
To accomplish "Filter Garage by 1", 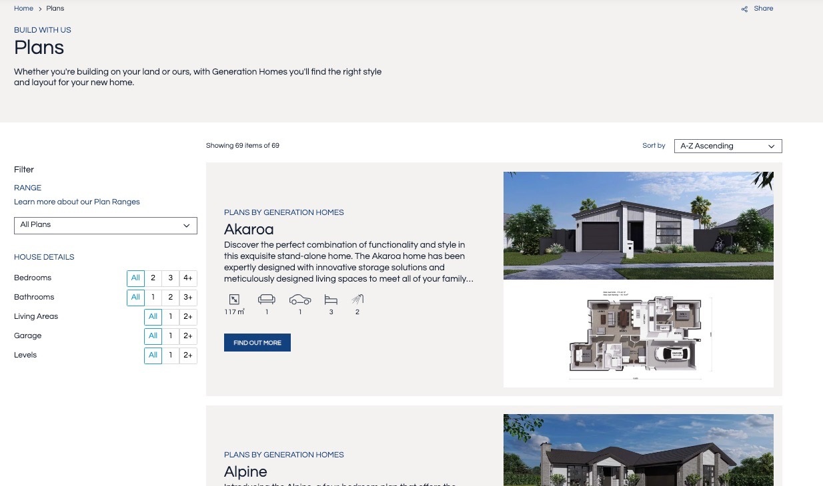I will (x=171, y=336).
